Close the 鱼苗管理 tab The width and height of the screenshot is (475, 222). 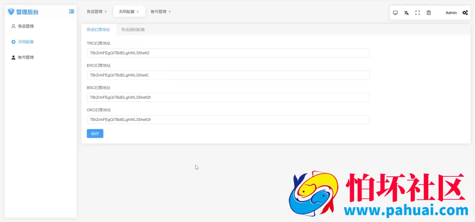[106, 12]
